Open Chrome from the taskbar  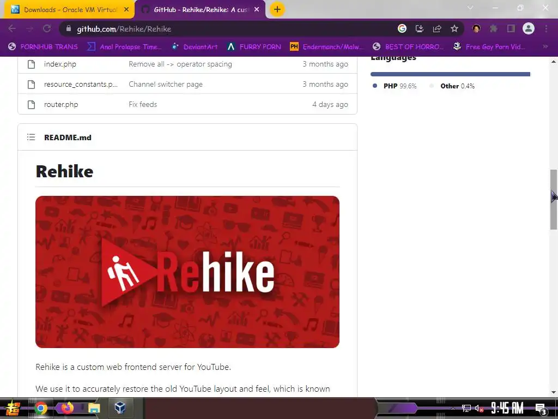[x=40, y=408]
